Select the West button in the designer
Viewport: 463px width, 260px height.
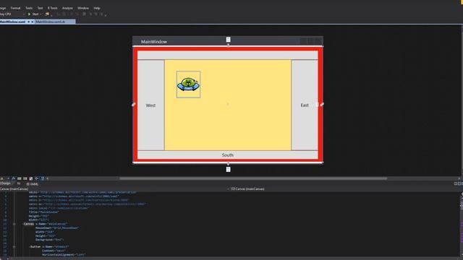150,105
